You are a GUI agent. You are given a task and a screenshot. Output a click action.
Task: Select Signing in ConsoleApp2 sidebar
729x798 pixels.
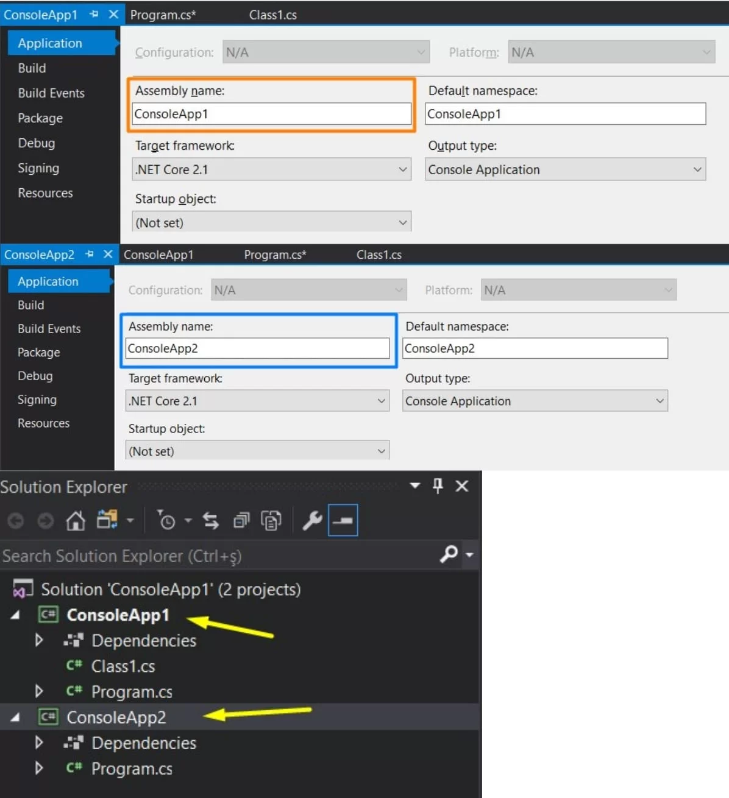(37, 400)
